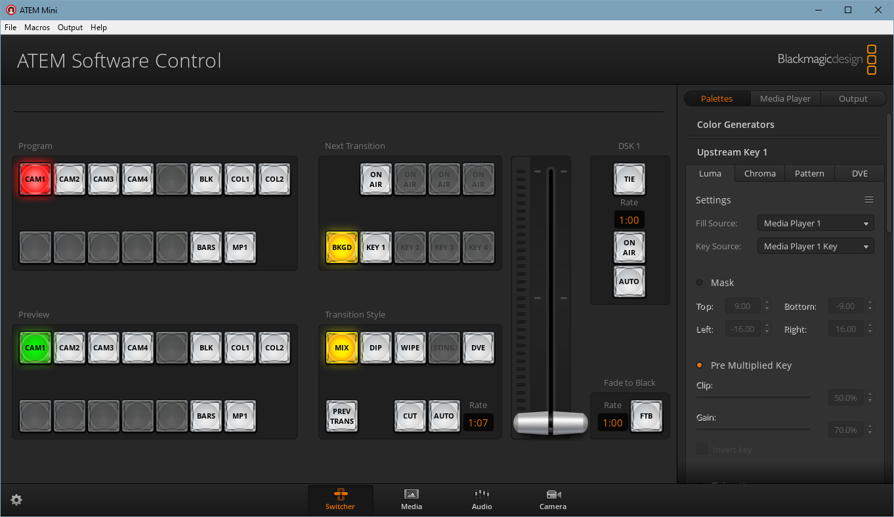
Task: Click the Blackmagicdesign logo
Action: 827,60
